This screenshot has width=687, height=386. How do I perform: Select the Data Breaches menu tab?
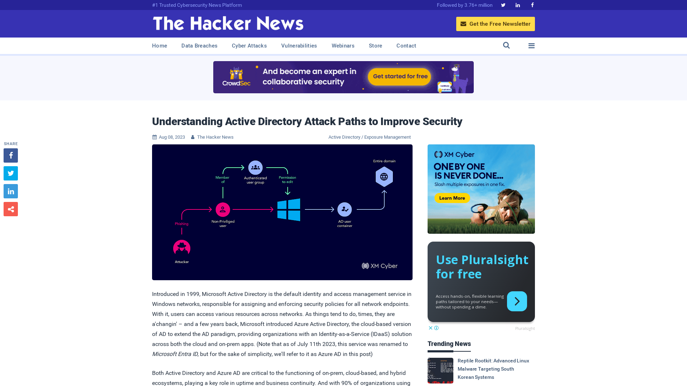(199, 45)
